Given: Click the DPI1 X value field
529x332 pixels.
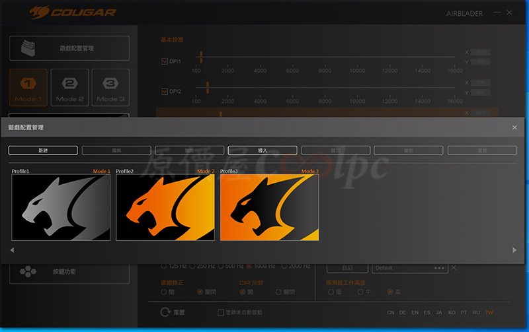Looking at the screenshot, I should tap(481, 52).
